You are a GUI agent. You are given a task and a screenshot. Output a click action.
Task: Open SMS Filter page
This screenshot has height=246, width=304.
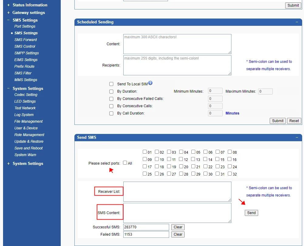click(x=23, y=73)
